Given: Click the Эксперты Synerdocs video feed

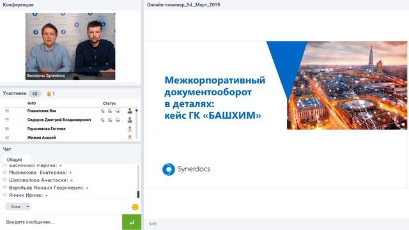Looking at the screenshot, I should click(x=70, y=46).
